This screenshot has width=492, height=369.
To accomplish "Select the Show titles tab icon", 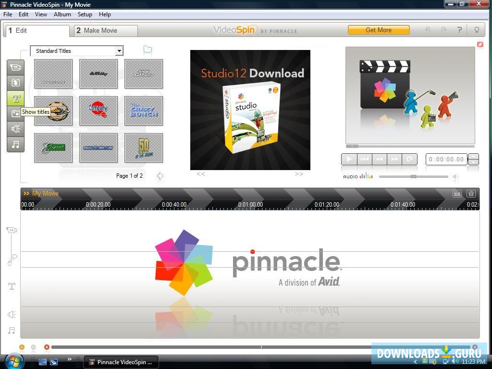I will [x=15, y=98].
